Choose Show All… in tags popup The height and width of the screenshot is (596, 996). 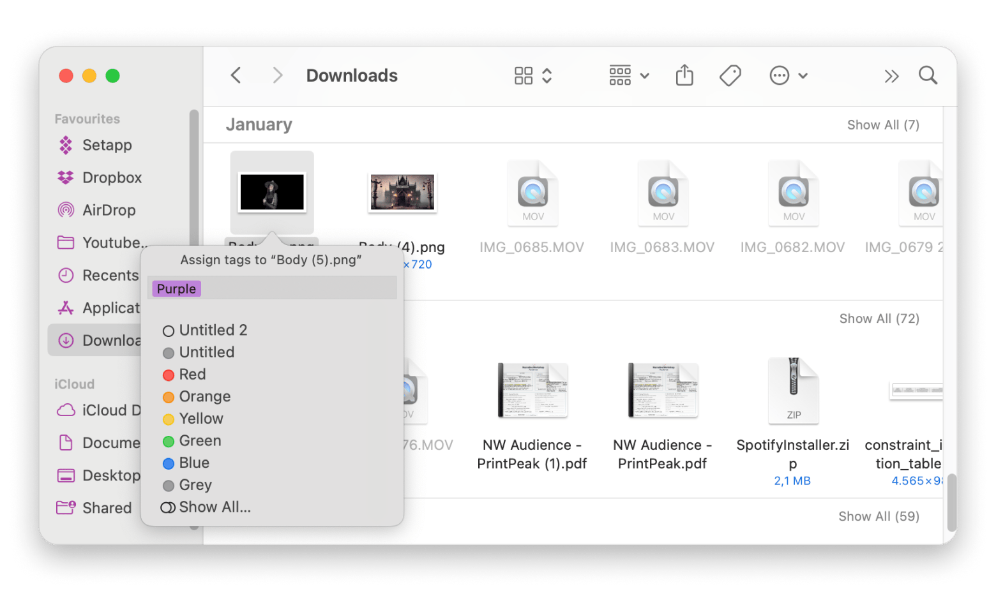[x=215, y=507]
